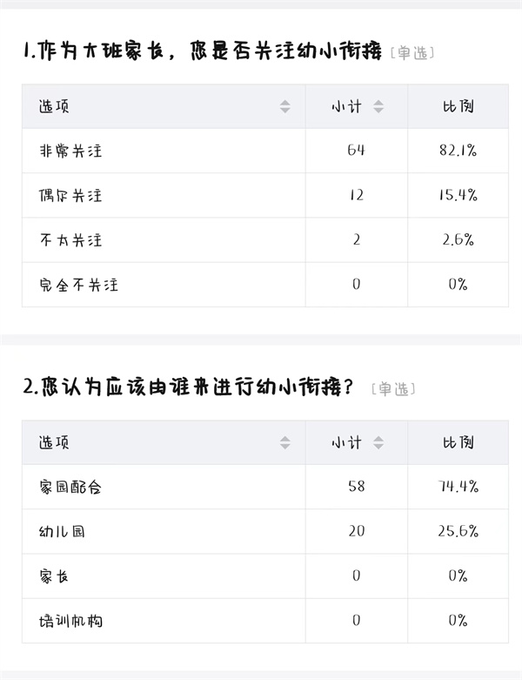Select the 偶尔关注 row
This screenshot has height=680, width=522.
(x=265, y=196)
